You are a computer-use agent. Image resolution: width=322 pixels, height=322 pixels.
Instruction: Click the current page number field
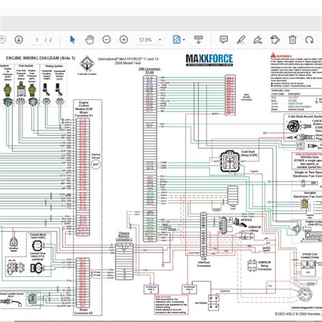pyautogui.click(x=37, y=40)
